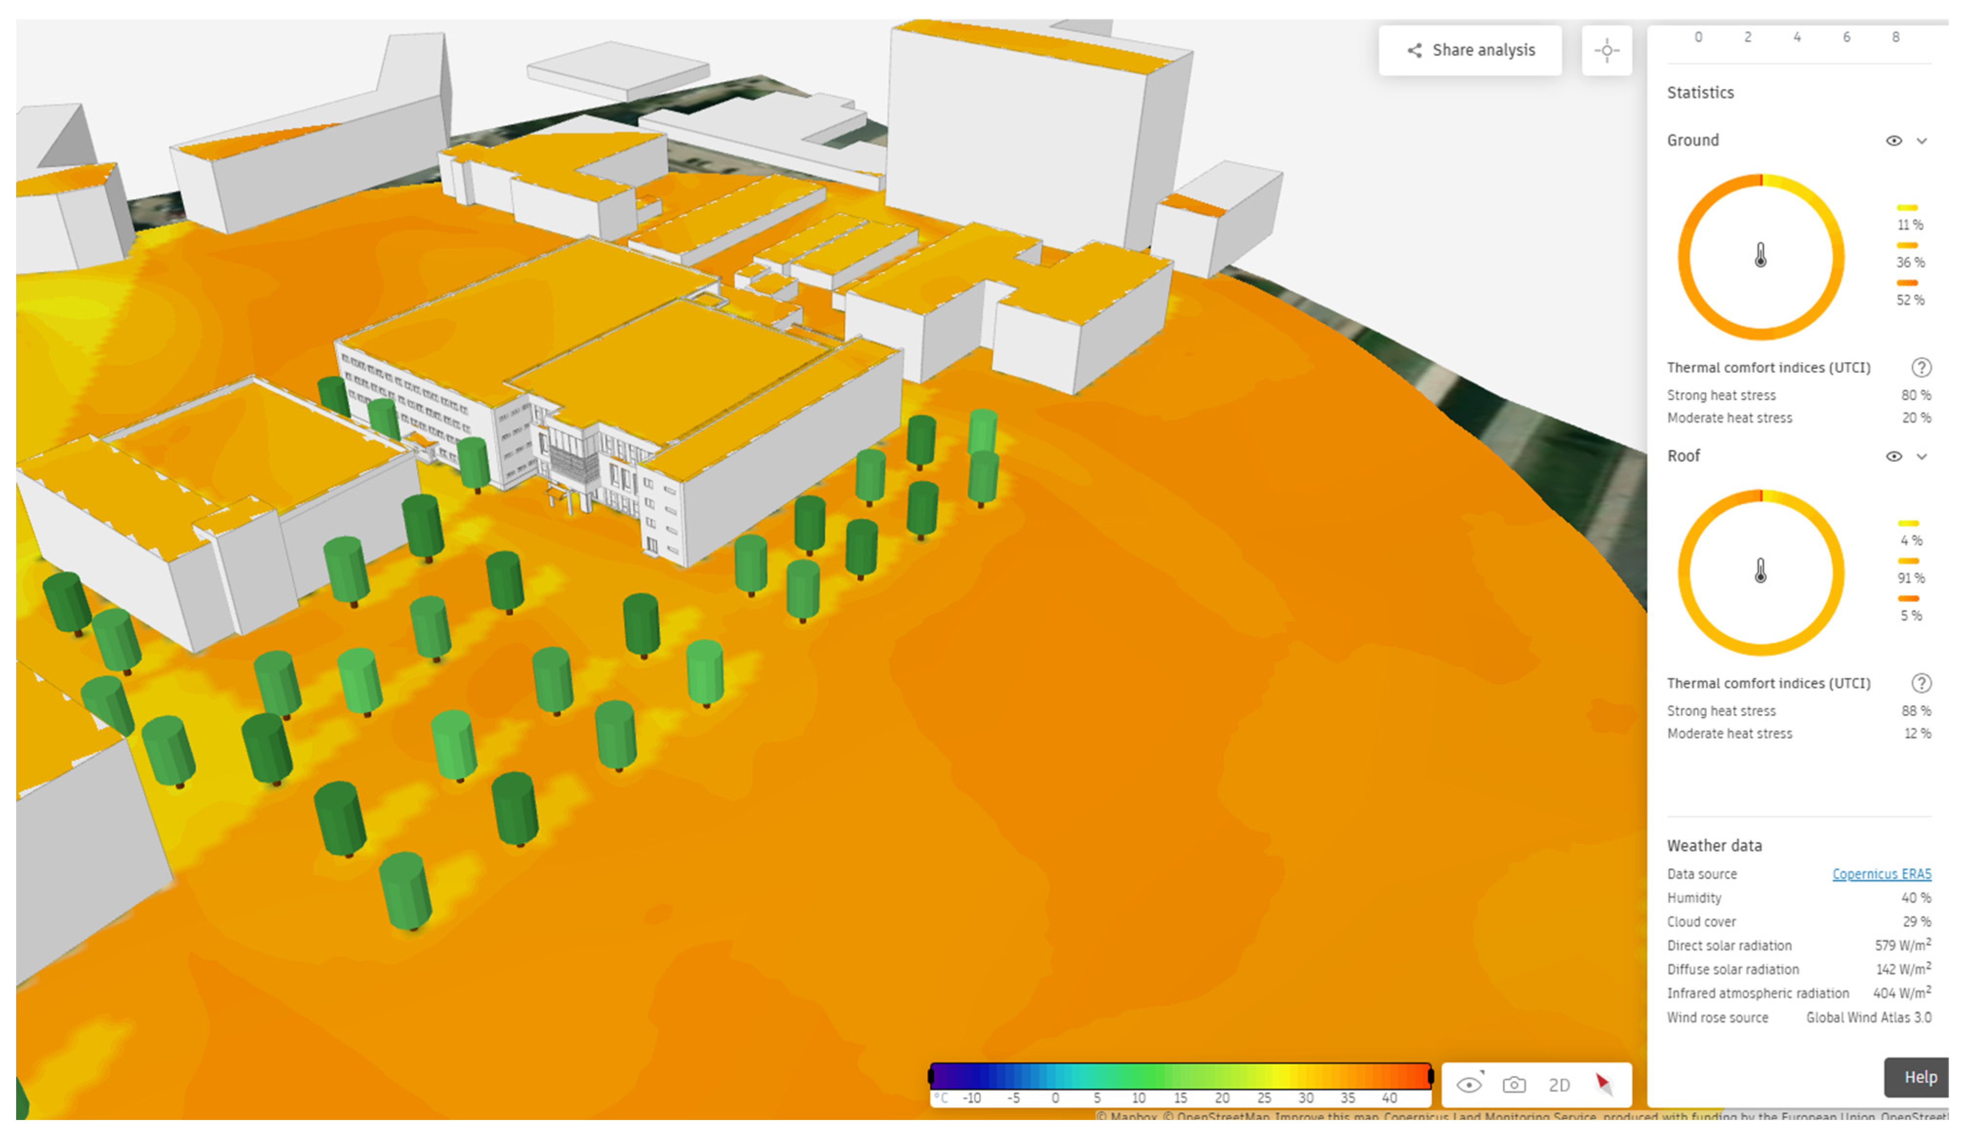Click the Direct solar radiation 579 W/m² value
Viewport: 1971px width, 1139px height.
(1902, 945)
